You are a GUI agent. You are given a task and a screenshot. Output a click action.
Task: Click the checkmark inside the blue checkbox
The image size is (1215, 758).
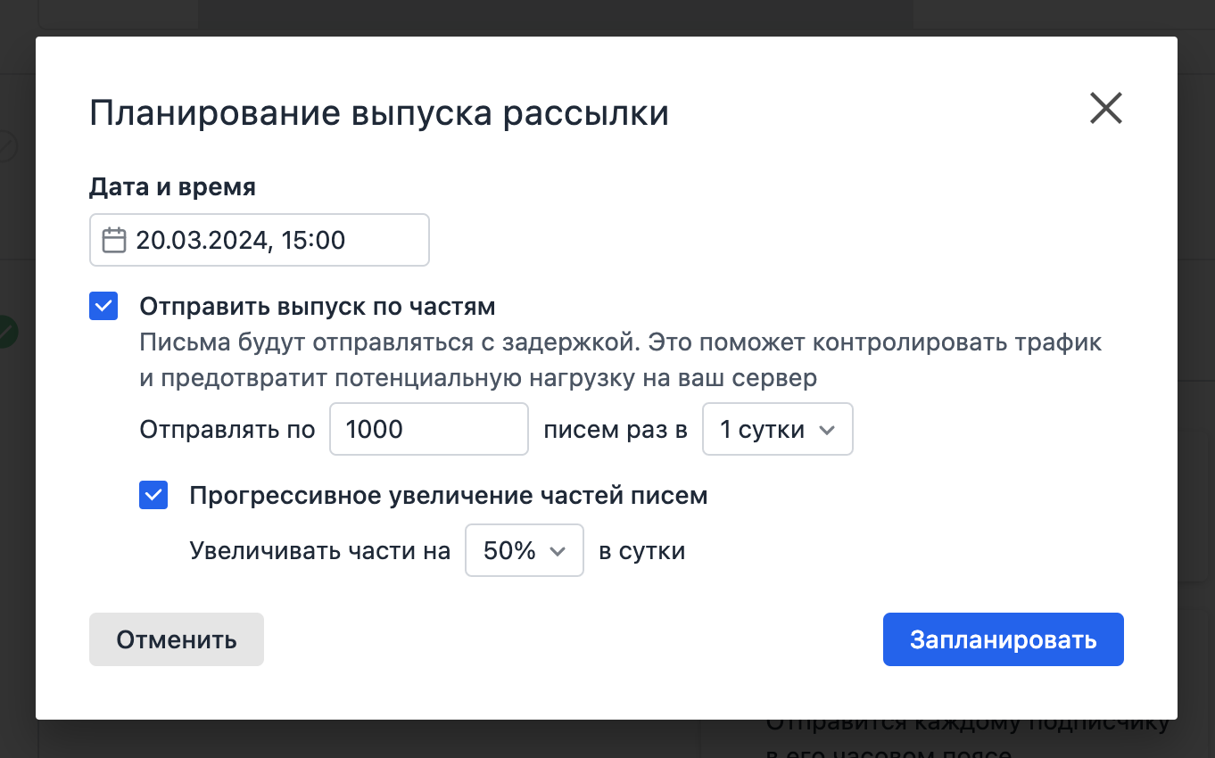point(103,306)
